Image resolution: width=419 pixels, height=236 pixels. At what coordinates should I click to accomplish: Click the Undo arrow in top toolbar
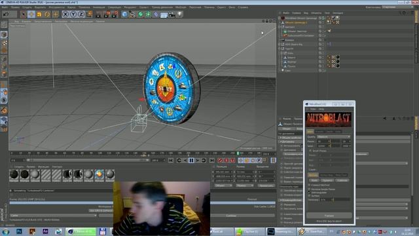click(6, 14)
